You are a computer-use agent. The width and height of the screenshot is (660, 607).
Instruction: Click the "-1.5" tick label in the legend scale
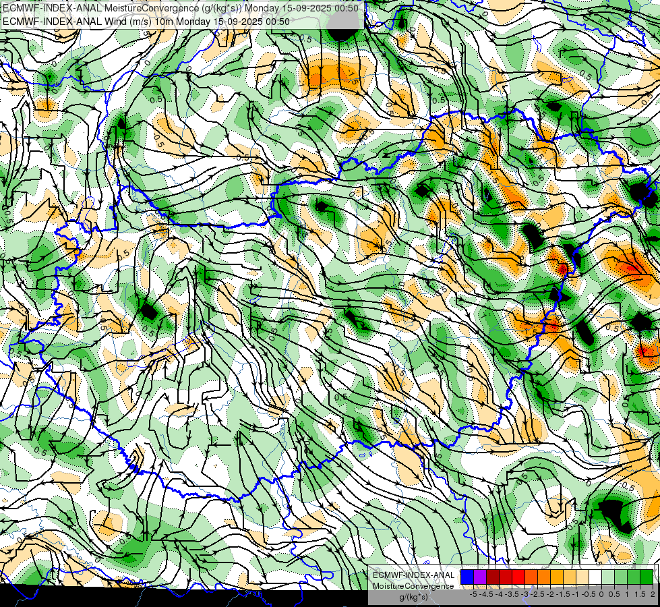[563, 594]
